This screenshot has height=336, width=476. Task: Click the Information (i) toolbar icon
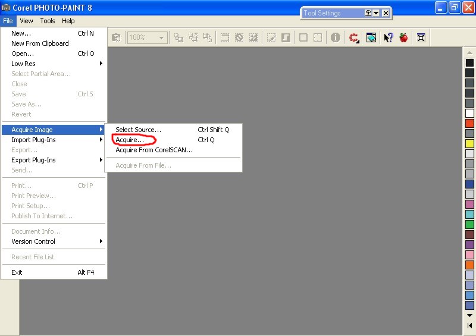click(335, 37)
